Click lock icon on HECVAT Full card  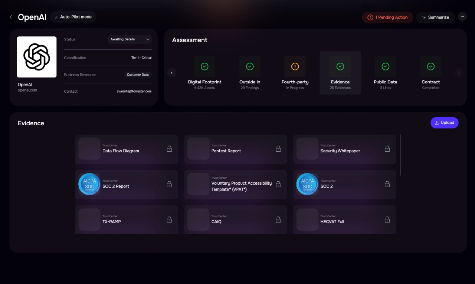387,219
